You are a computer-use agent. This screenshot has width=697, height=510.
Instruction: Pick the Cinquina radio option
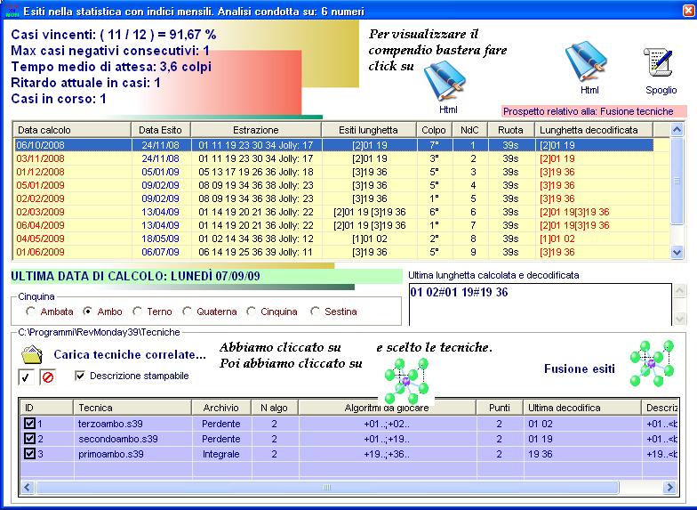click(251, 312)
